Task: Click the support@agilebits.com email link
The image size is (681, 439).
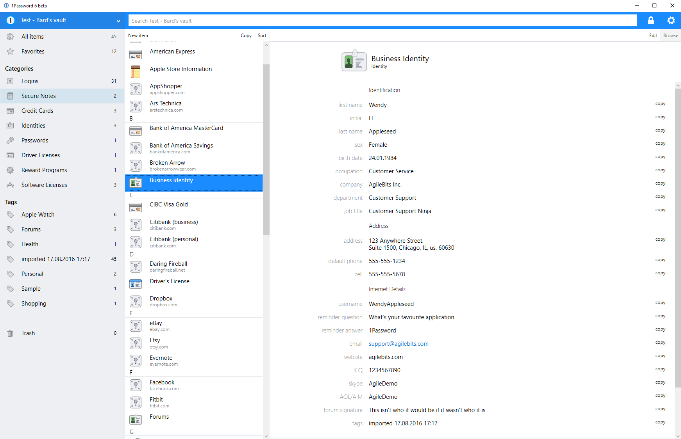Action: point(399,344)
